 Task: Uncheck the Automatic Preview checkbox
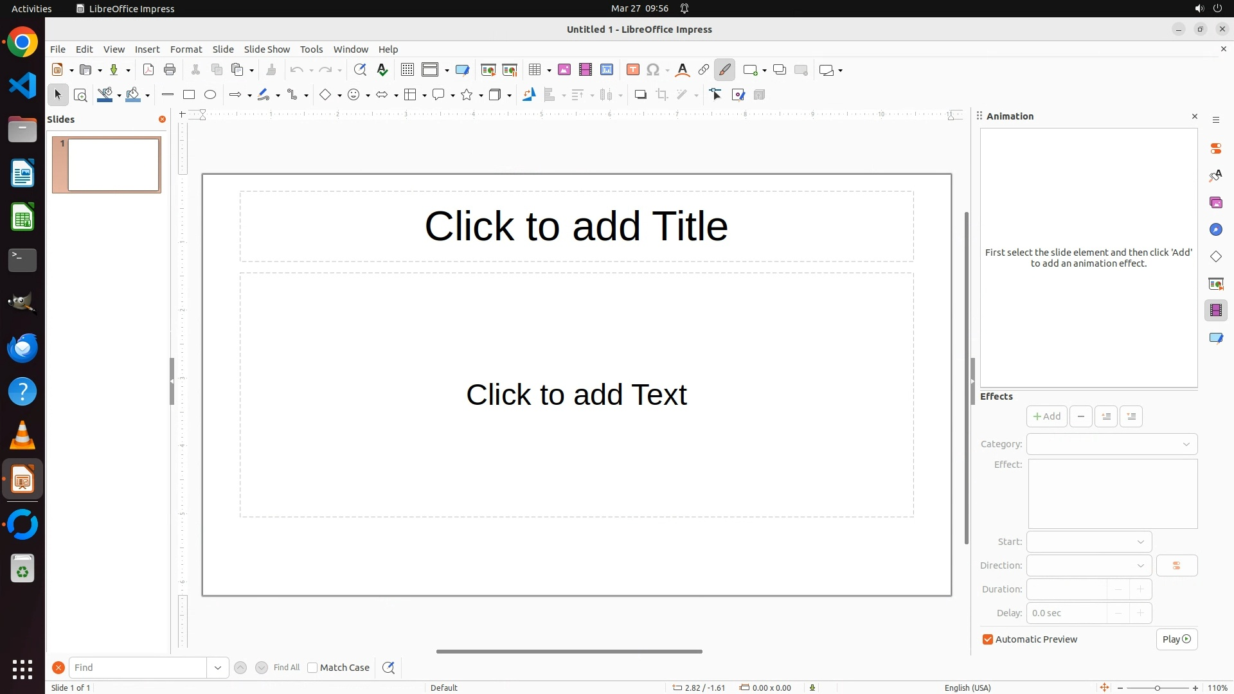pyautogui.click(x=988, y=639)
